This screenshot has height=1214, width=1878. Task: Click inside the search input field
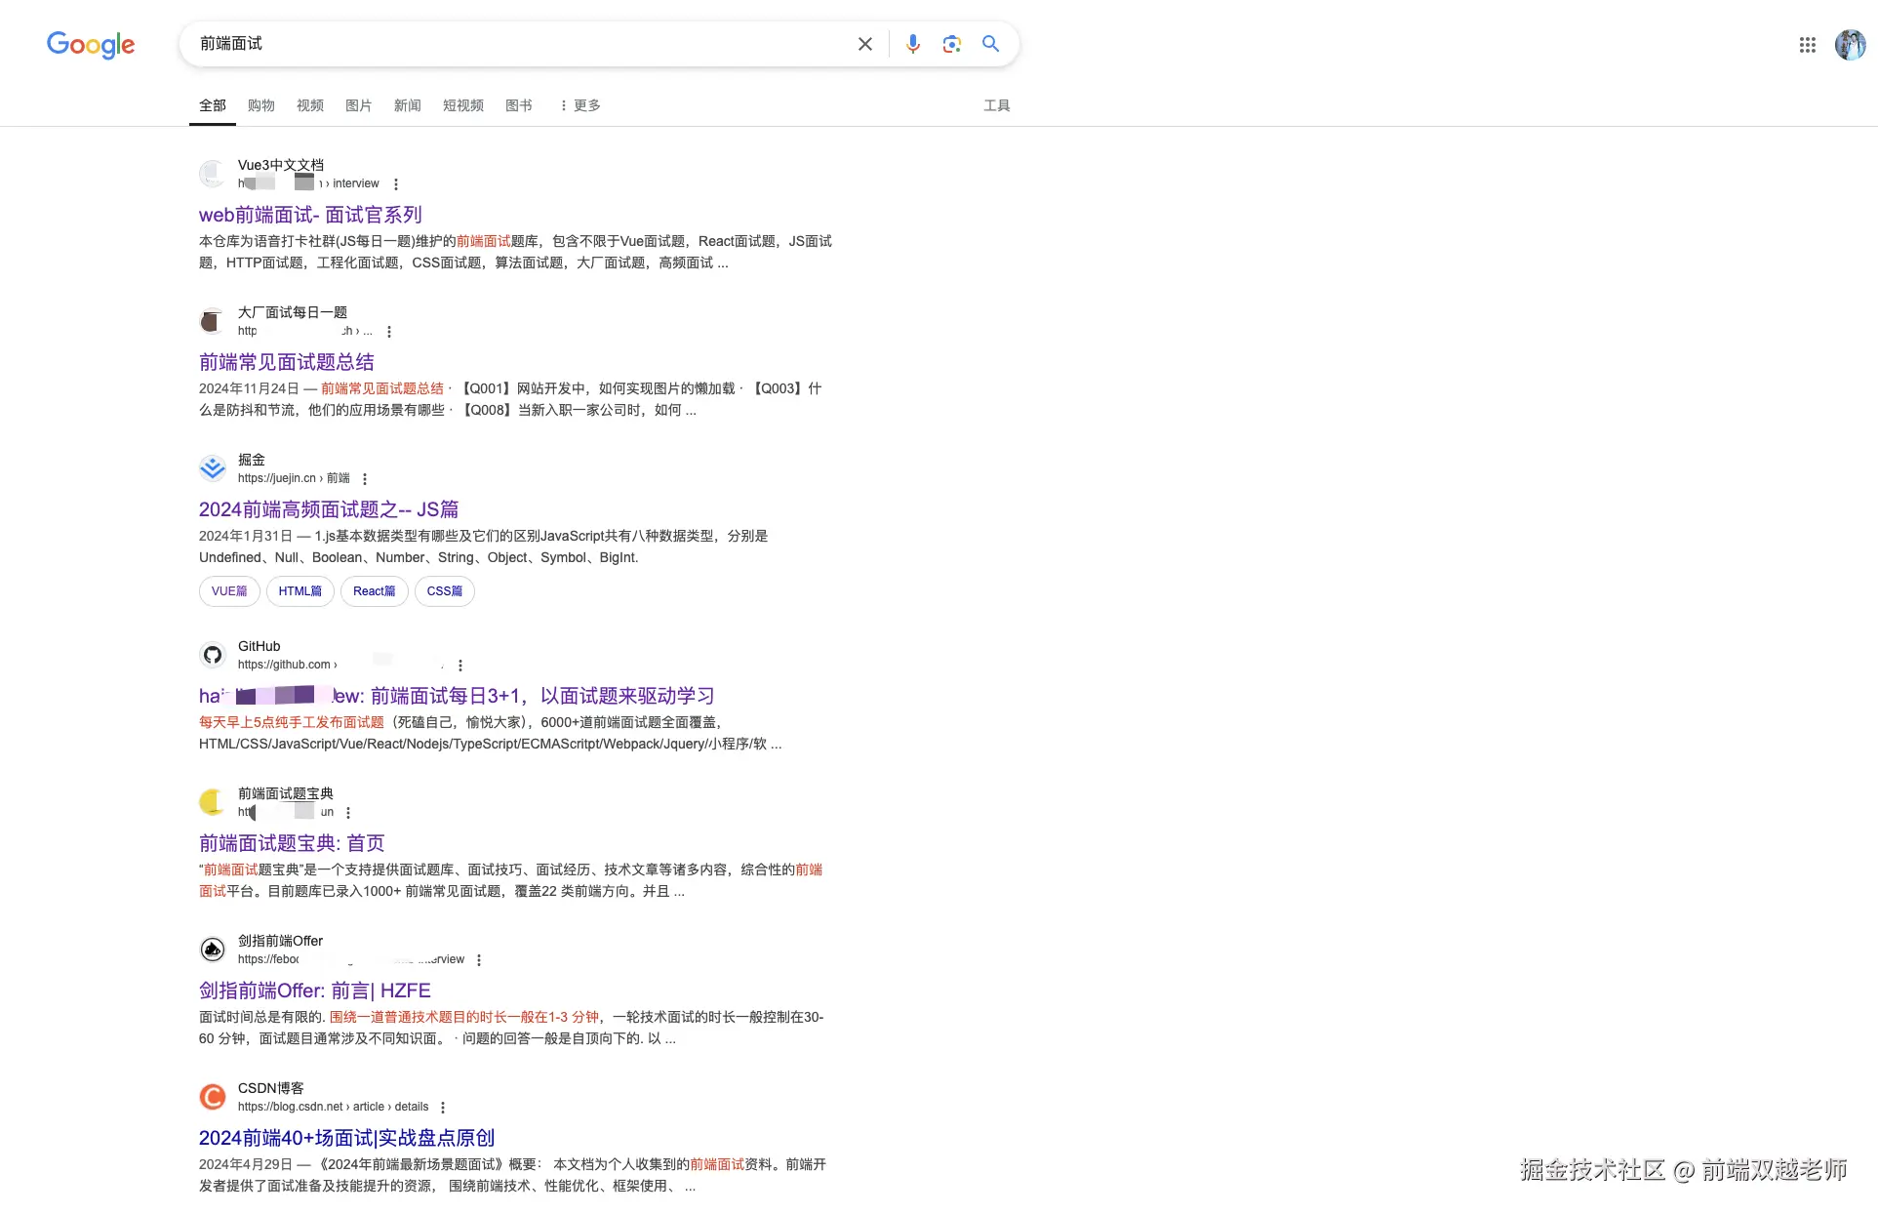[517, 43]
